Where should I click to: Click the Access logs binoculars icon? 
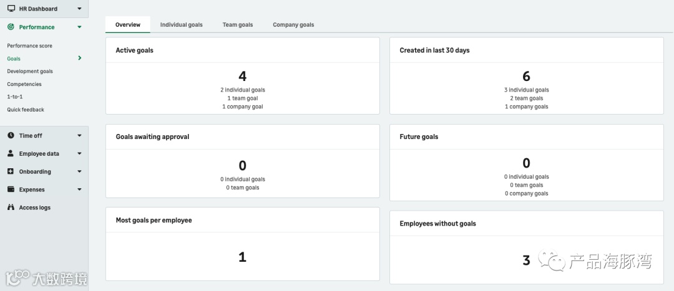click(x=11, y=208)
